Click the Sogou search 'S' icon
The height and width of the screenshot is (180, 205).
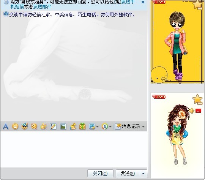tap(105, 126)
